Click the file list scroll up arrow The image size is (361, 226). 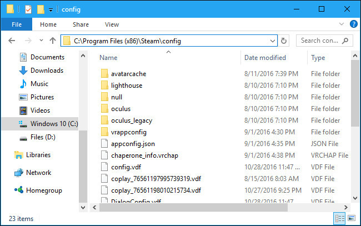pyautogui.click(x=355, y=56)
